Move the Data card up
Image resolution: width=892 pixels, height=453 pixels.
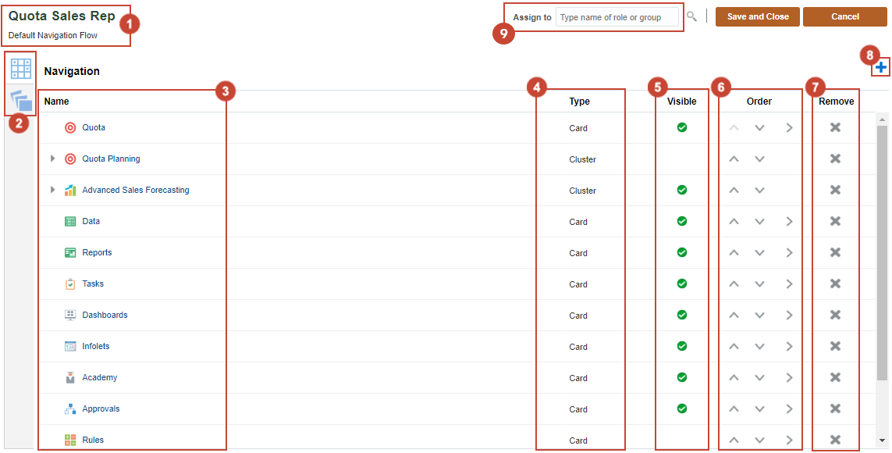pos(734,221)
